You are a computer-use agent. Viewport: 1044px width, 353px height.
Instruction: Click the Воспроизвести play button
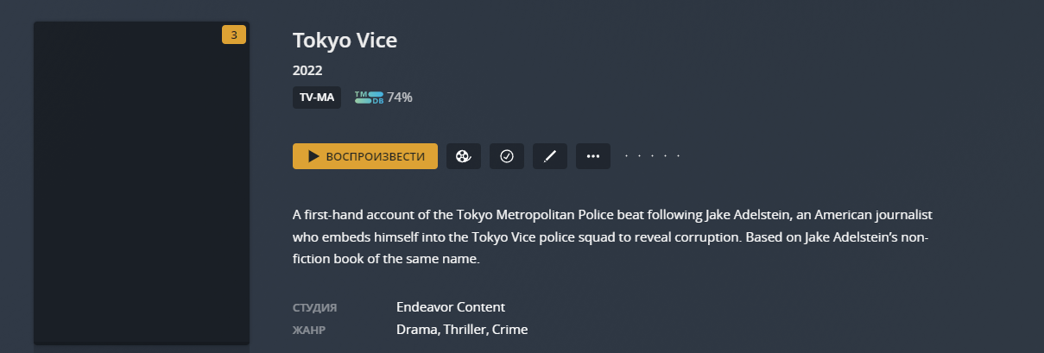point(365,156)
